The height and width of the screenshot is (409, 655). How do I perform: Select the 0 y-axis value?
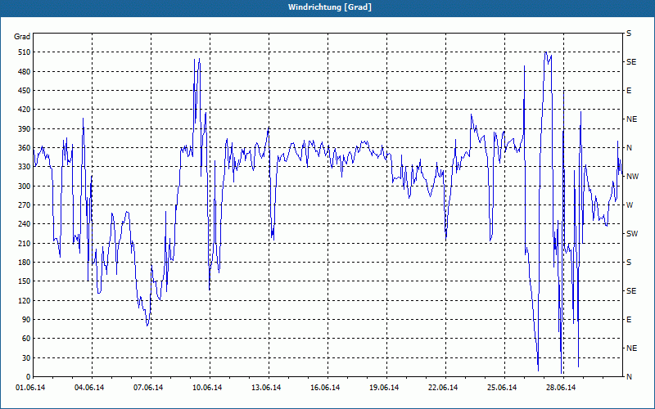28,377
